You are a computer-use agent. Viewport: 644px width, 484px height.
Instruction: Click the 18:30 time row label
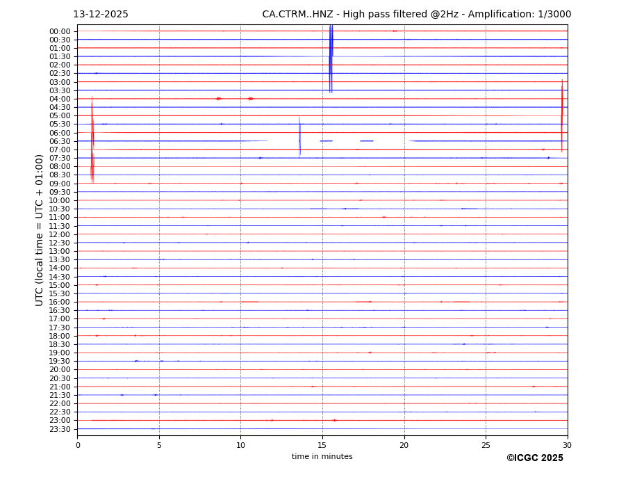[x=60, y=344]
